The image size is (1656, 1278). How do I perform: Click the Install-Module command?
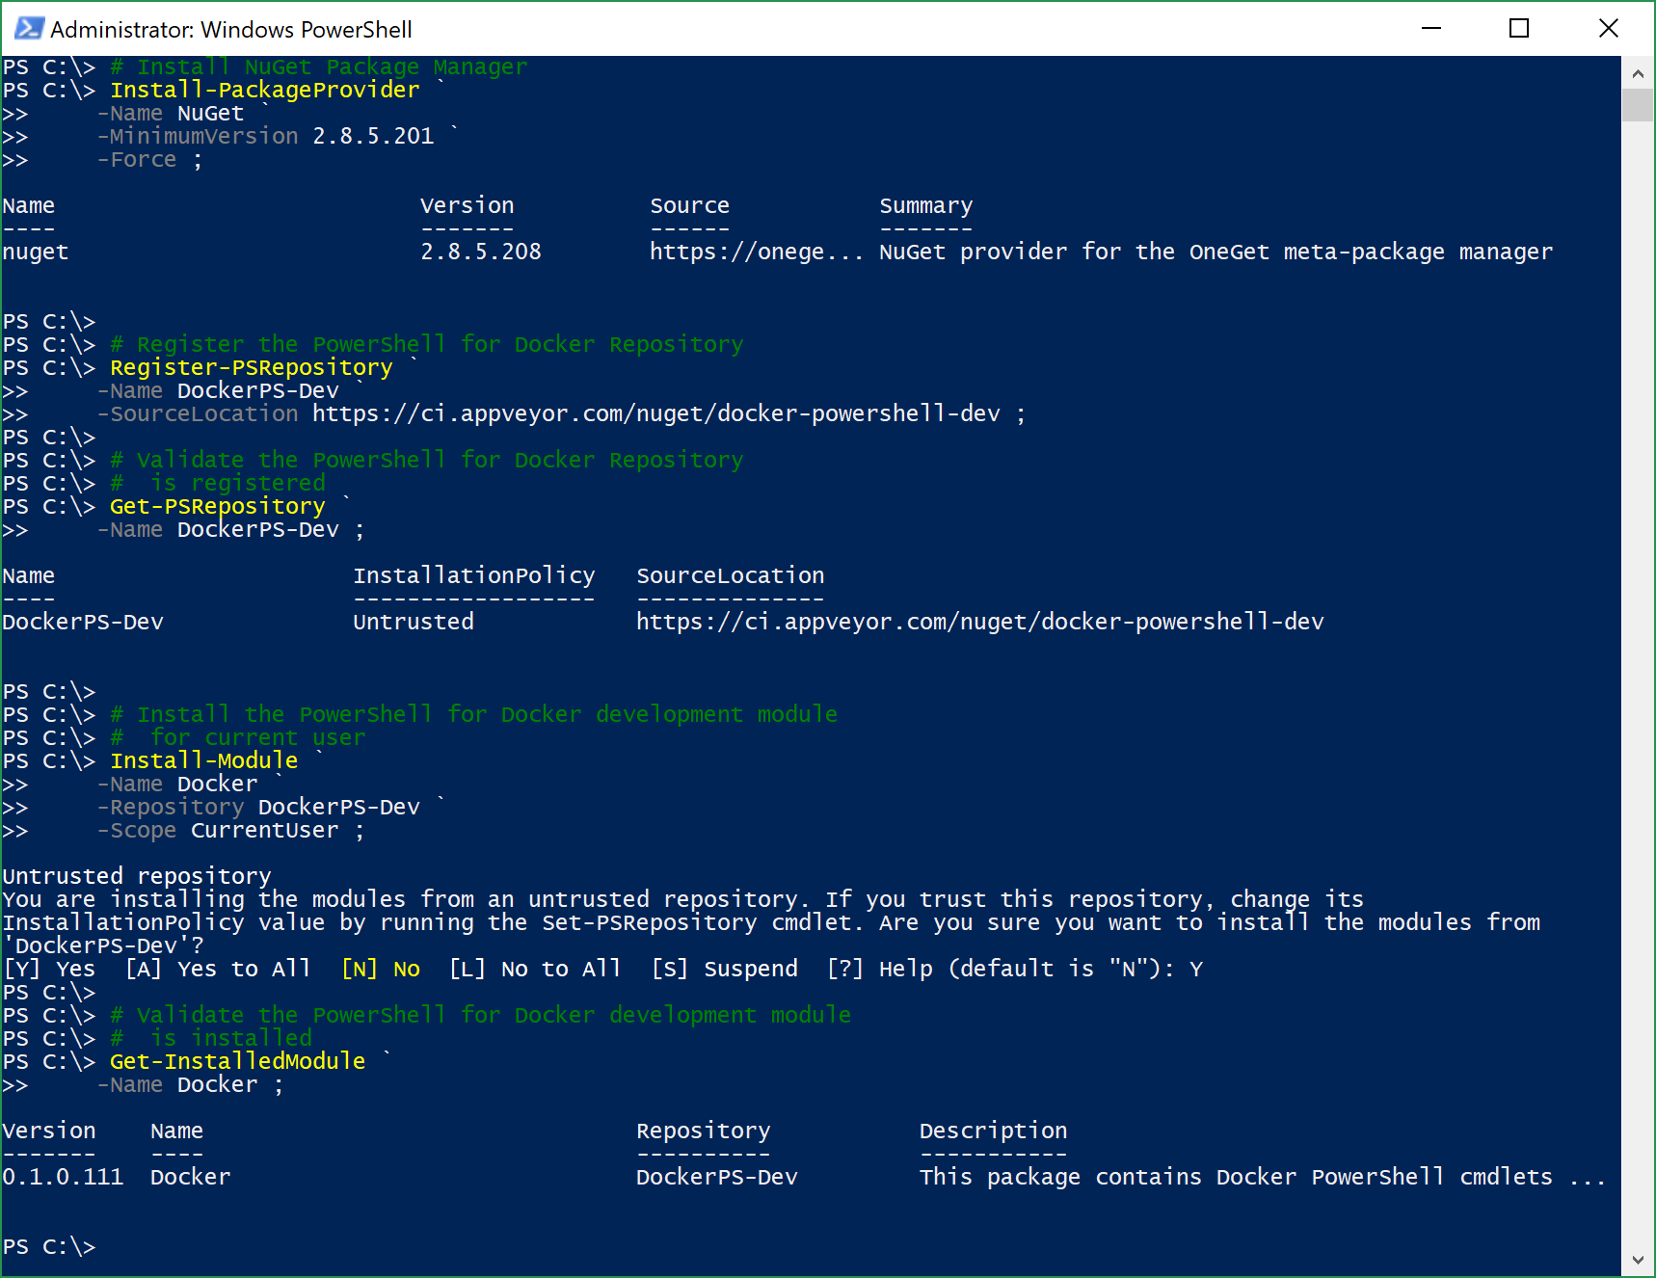coord(204,760)
